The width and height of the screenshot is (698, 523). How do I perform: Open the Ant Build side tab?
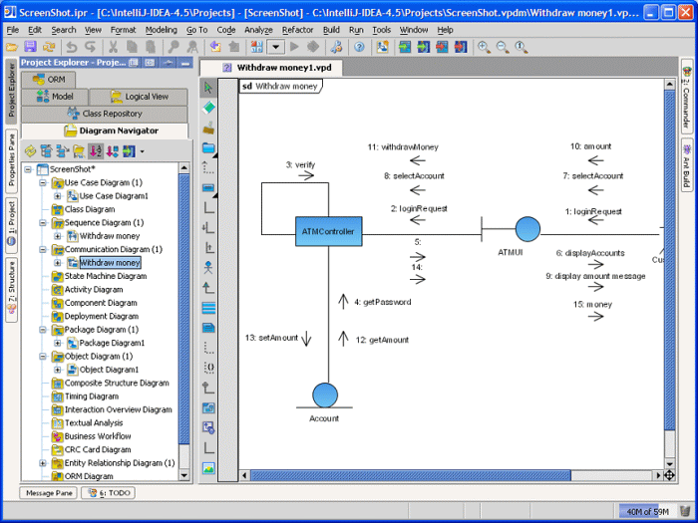pos(687,165)
